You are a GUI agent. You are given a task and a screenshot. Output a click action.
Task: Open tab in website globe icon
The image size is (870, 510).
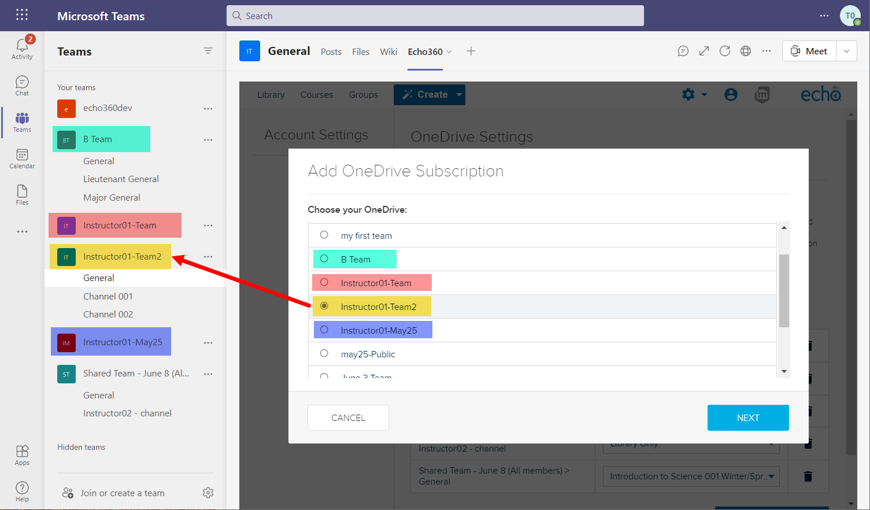(x=746, y=51)
